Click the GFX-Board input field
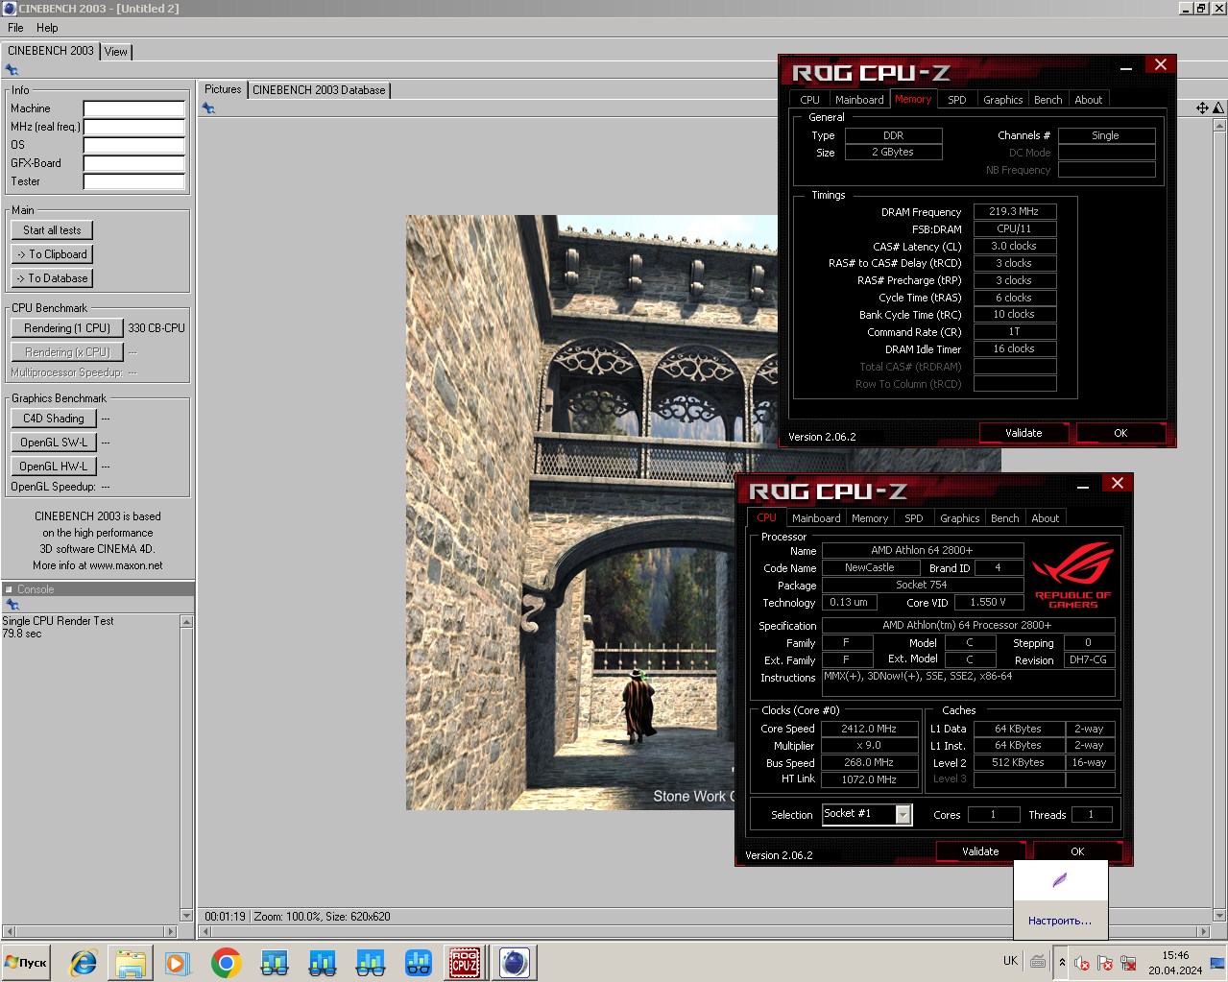 (x=134, y=163)
